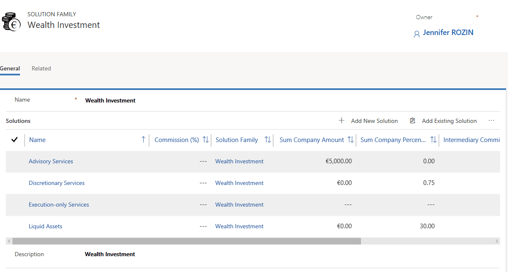Click the grid horizontal scrollbar thumb
The width and height of the screenshot is (508, 272).
point(187,241)
